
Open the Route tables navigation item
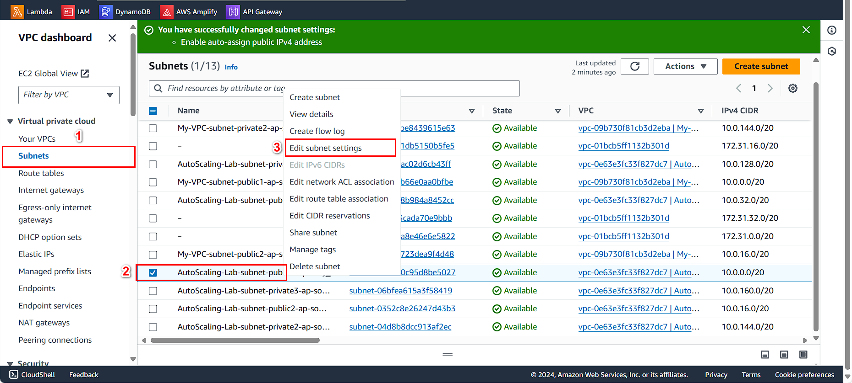pyautogui.click(x=41, y=173)
